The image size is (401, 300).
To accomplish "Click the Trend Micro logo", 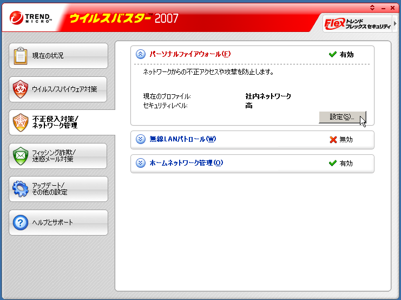I will (31, 18).
